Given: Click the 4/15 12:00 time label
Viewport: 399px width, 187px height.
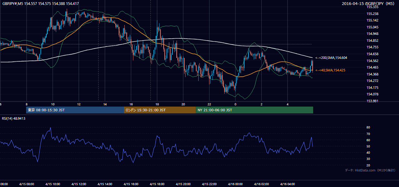Looking at the screenshot, I should click(x=79, y=184).
